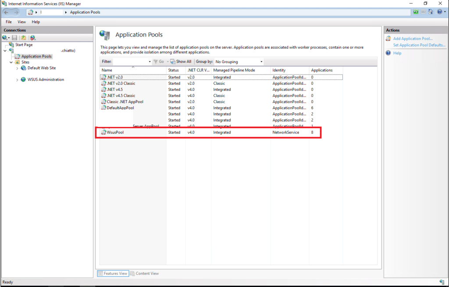Open the Help menu
This screenshot has height=287, width=449.
(x=36, y=22)
